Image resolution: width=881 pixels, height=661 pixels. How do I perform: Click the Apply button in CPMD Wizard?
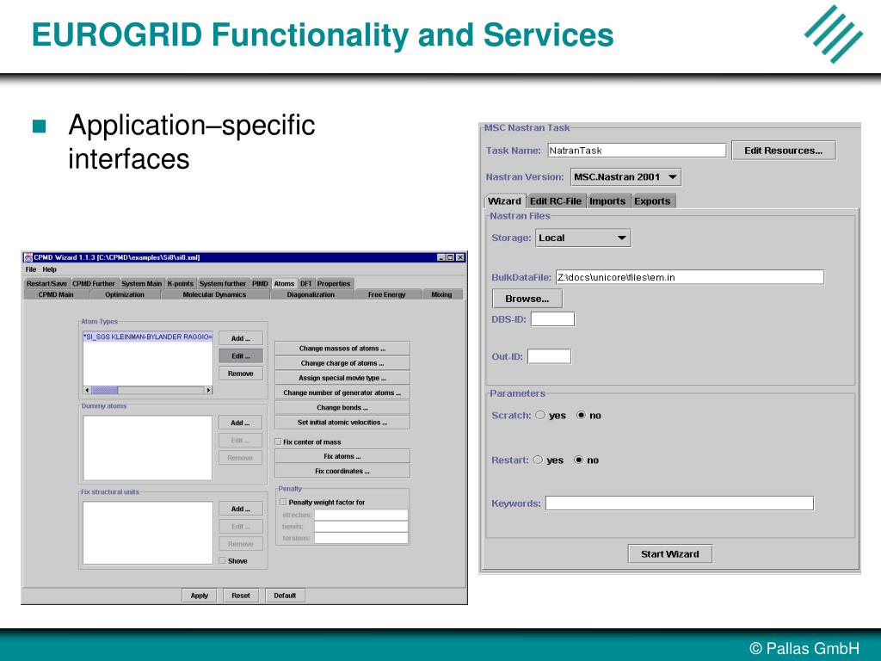[x=199, y=596]
